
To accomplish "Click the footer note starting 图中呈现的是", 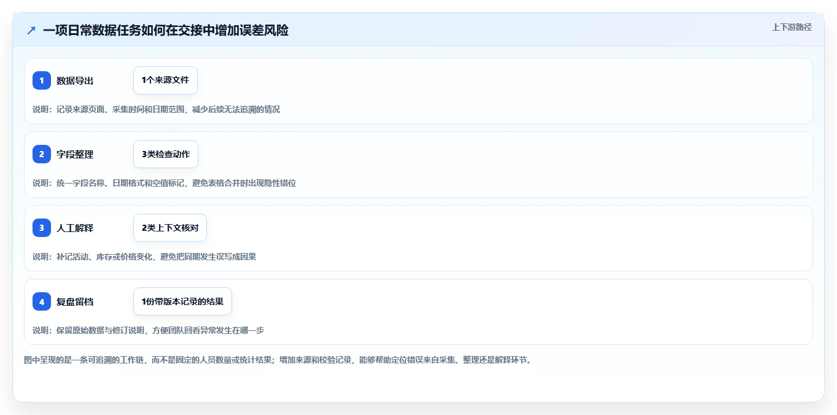I will click(x=278, y=360).
